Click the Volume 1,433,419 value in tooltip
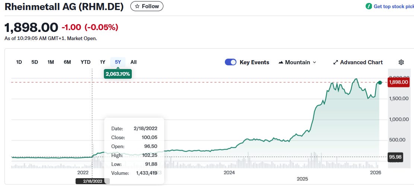The image size is (414, 186). [147, 173]
